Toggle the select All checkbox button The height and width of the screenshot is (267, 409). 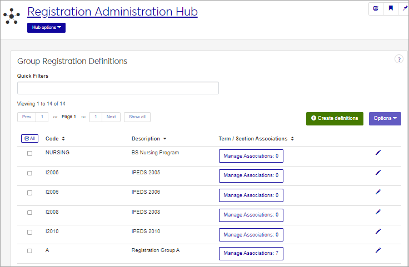[29, 138]
